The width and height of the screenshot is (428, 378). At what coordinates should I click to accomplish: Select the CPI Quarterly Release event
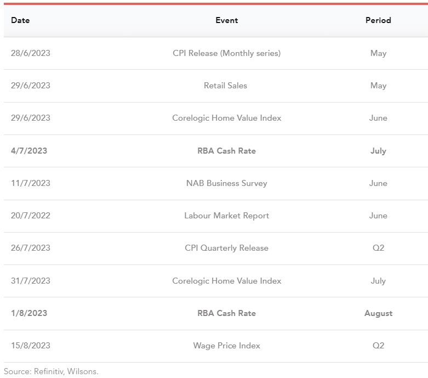[x=226, y=248]
